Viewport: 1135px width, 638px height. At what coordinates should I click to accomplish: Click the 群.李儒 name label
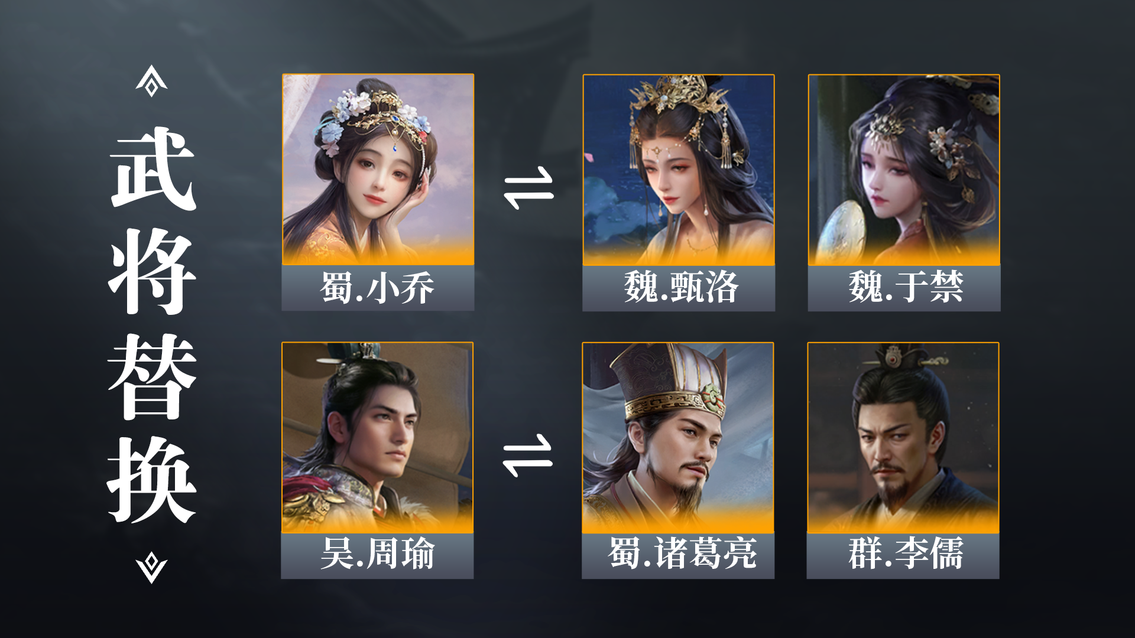click(x=903, y=555)
